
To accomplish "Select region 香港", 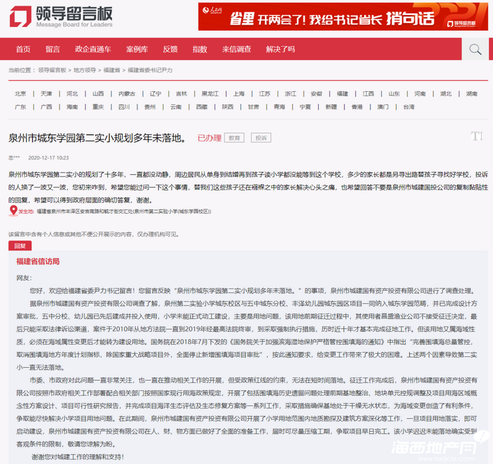I will coord(357,107).
